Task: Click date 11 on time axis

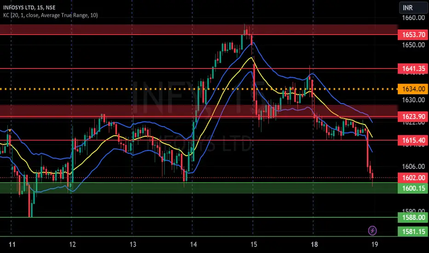Action: (12, 244)
